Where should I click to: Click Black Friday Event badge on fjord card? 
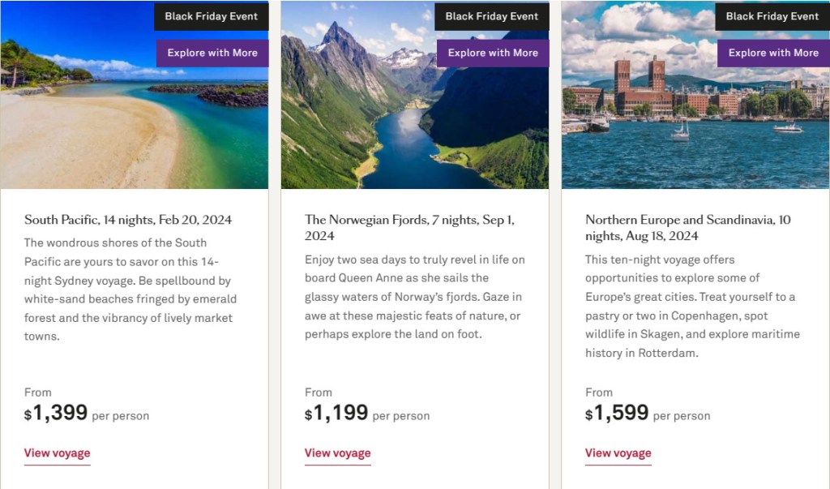point(491,16)
